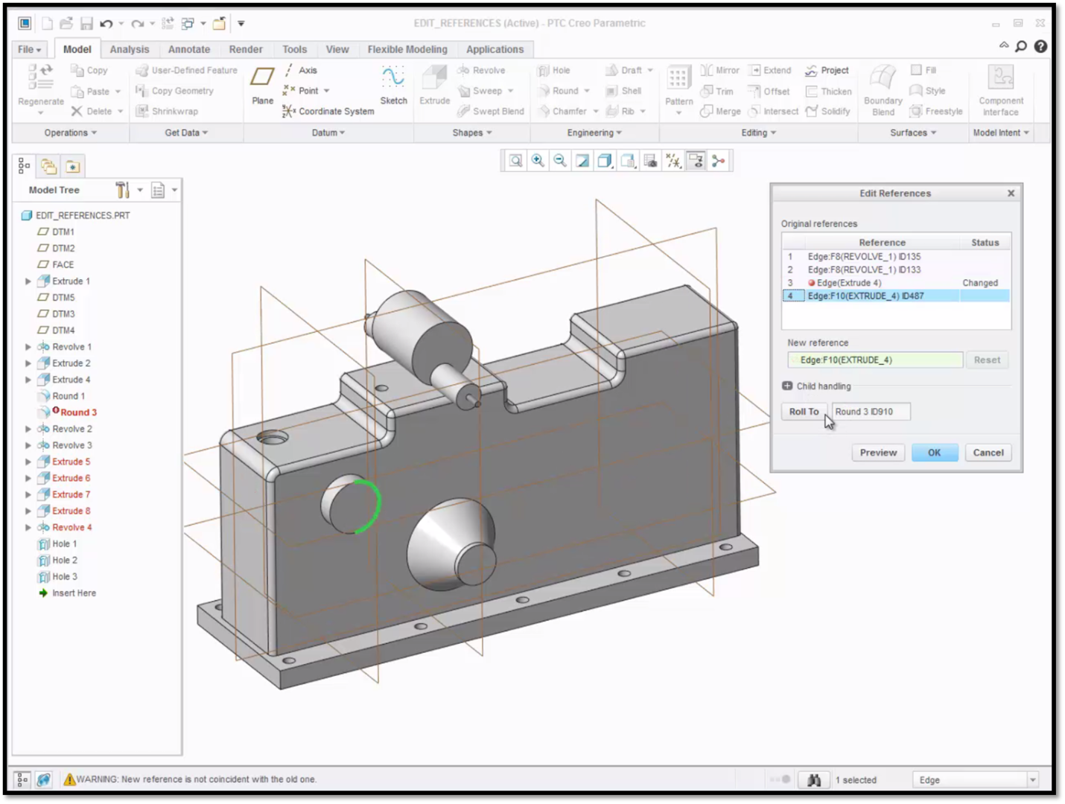Viewport: 1065px width, 804px height.
Task: Click the Zoom Out magnifier icon
Action: tap(560, 161)
